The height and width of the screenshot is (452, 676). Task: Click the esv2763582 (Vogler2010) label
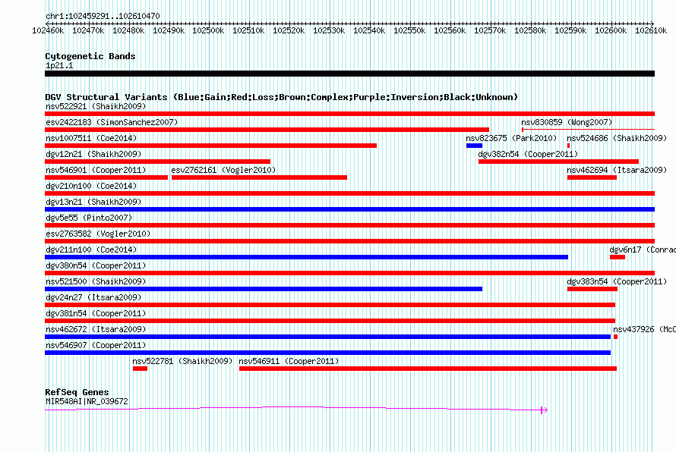point(98,234)
